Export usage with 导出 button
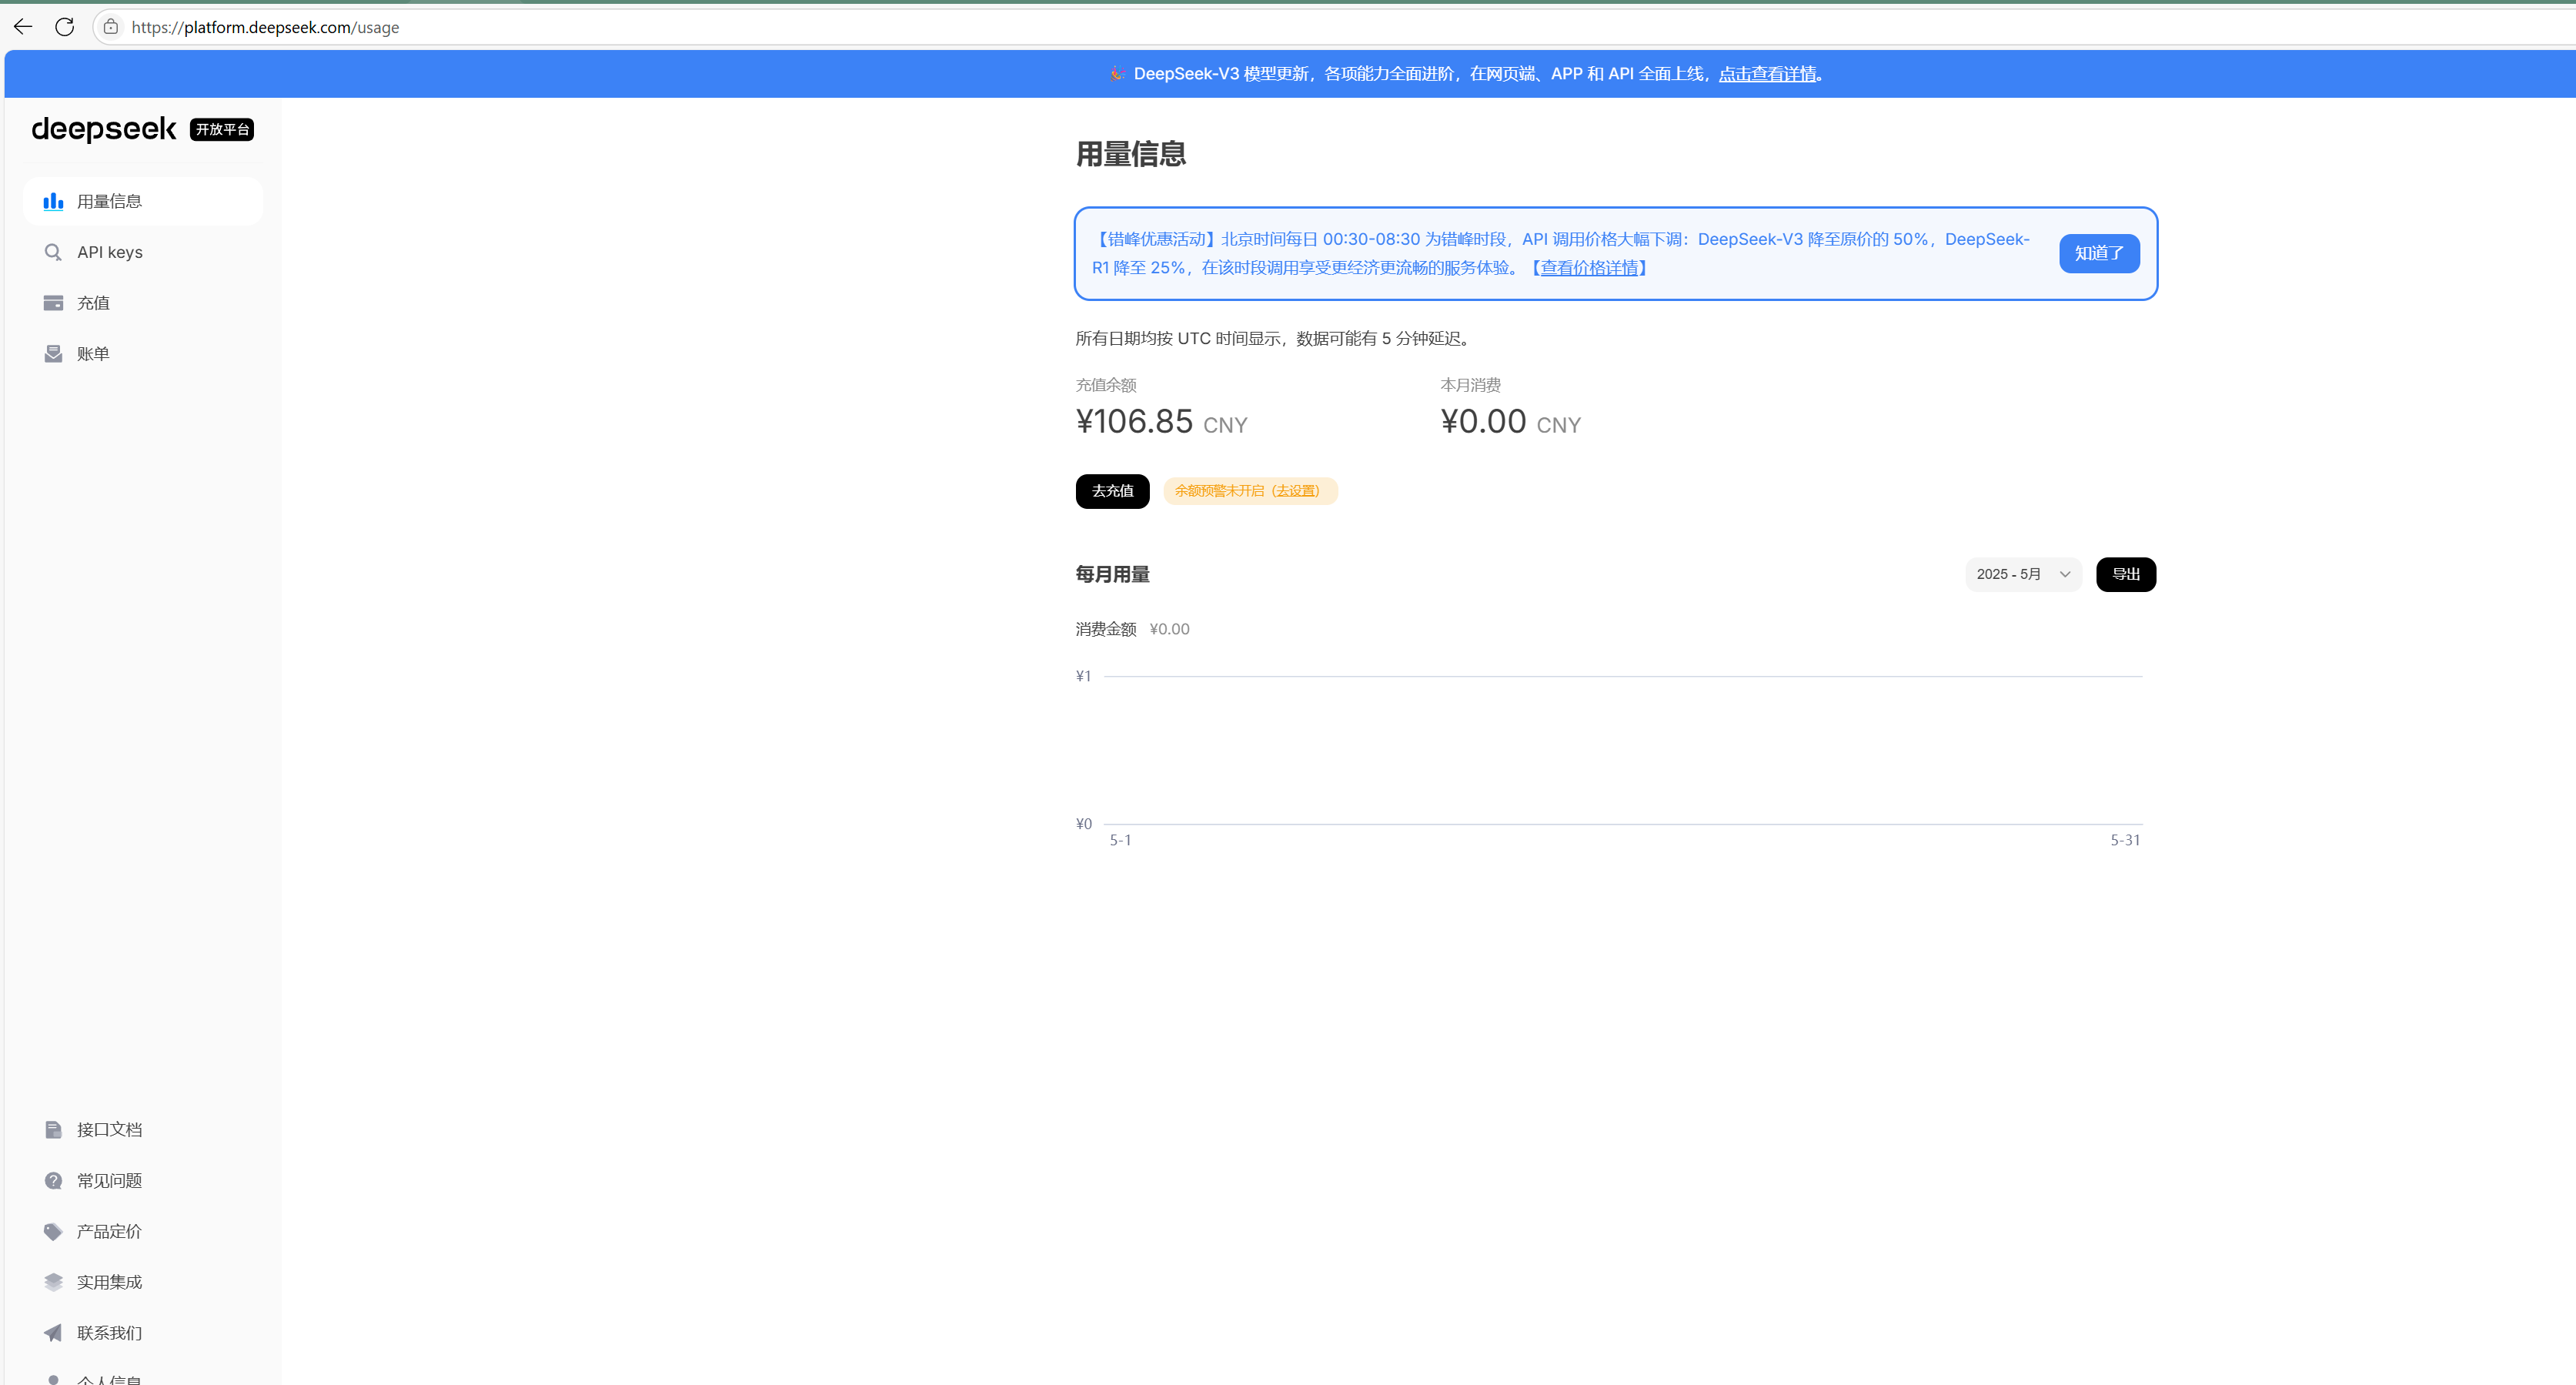2576x1385 pixels. pos(2125,574)
